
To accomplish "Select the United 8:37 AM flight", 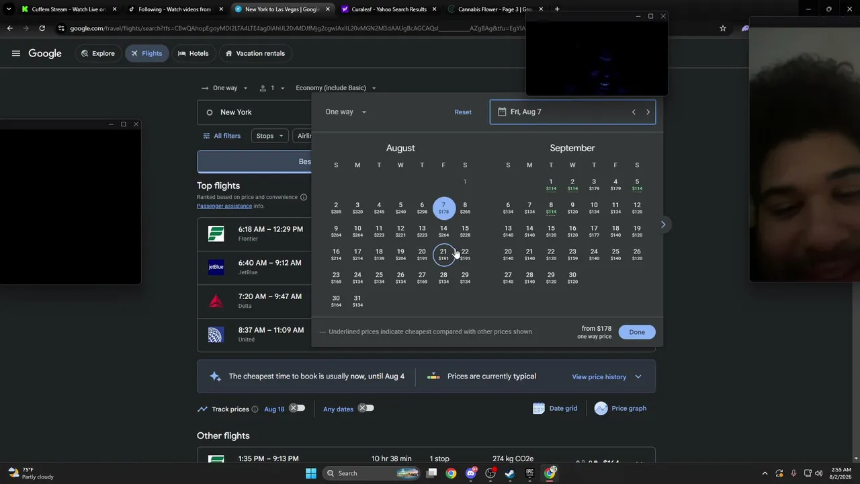I will (x=254, y=335).
